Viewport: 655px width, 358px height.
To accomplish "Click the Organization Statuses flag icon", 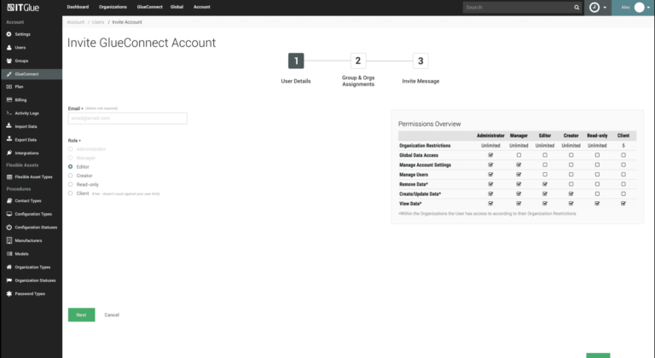I will 9,280.
